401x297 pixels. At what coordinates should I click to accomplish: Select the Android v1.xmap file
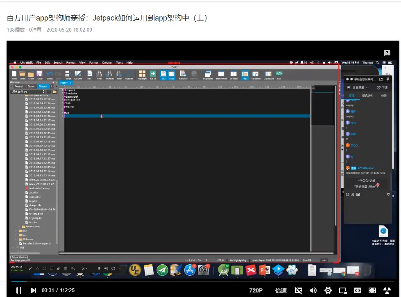coord(39,188)
